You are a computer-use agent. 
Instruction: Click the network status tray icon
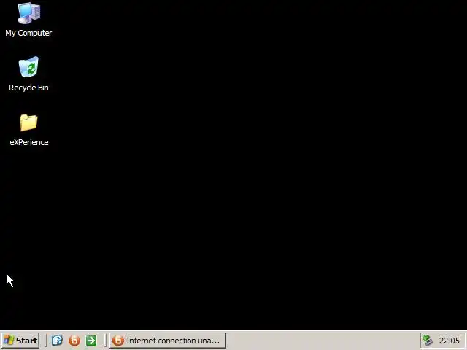tap(428, 341)
